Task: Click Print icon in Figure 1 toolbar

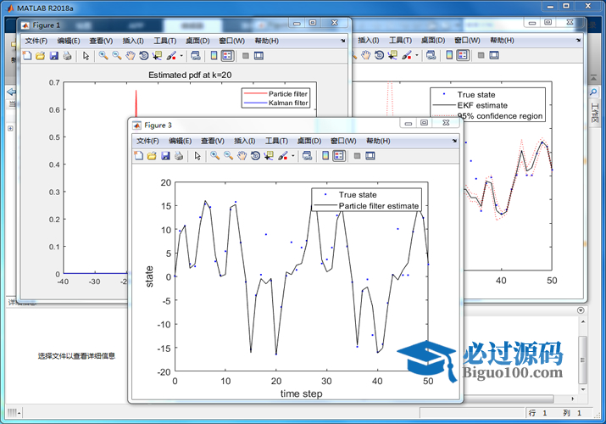Action: 67,56
